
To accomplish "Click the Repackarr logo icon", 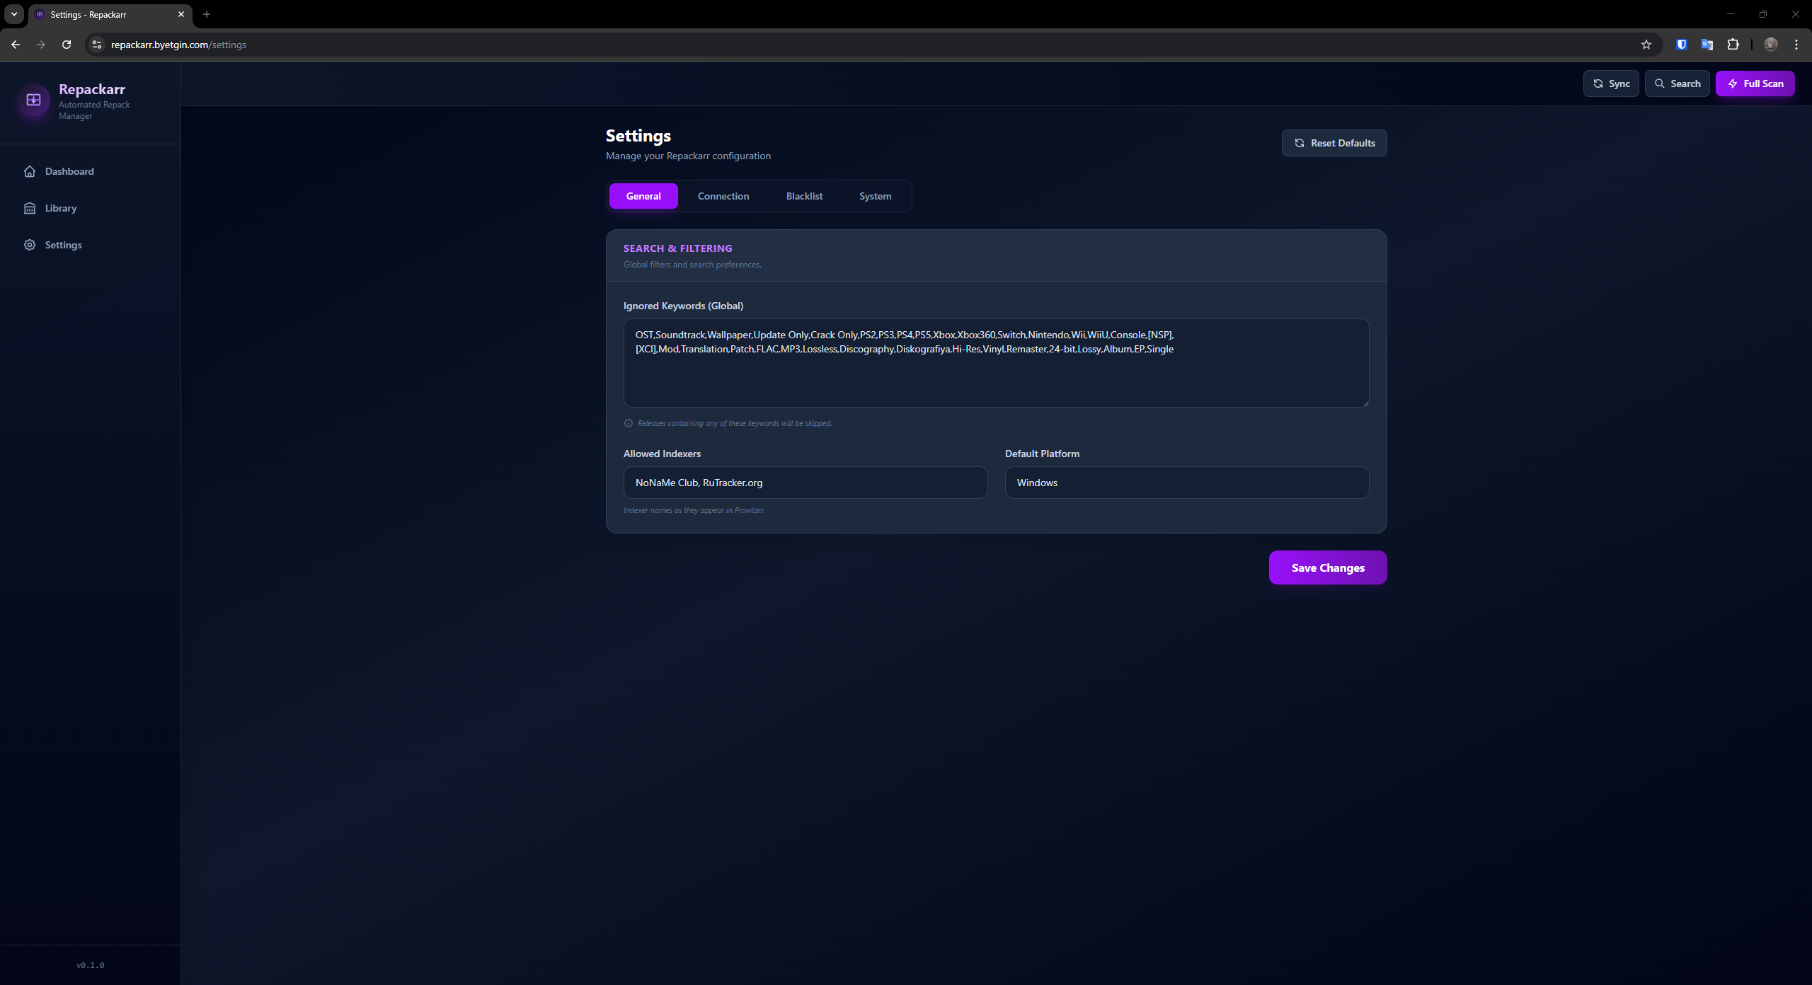I will click(x=33, y=100).
